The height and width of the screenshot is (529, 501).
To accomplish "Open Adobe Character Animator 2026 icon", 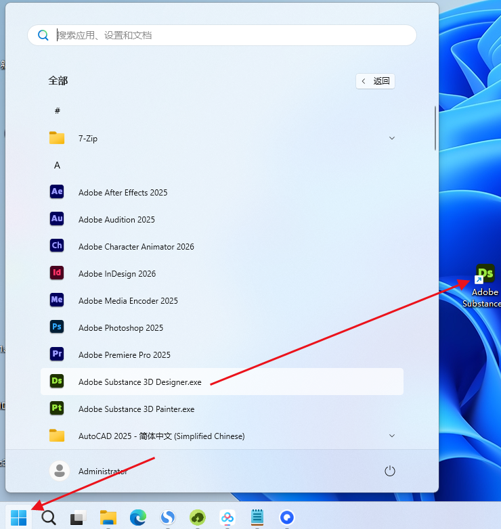I will tap(57, 246).
